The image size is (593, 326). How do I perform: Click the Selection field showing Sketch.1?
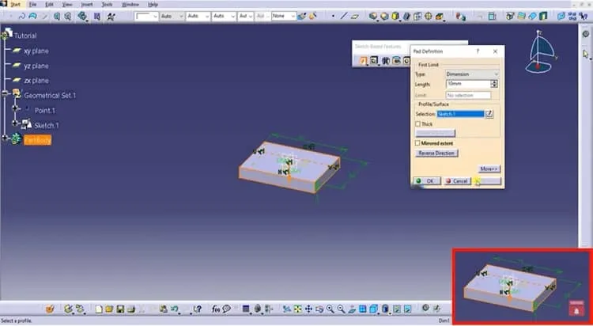pos(460,114)
